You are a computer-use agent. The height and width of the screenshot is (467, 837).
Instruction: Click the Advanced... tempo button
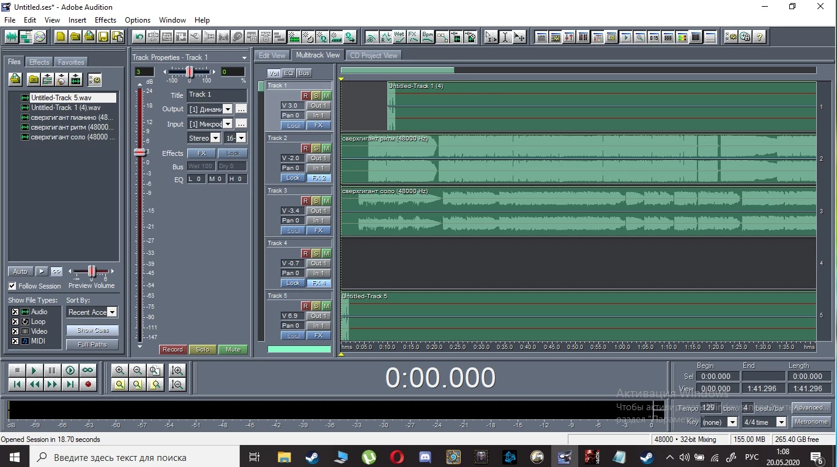click(811, 408)
